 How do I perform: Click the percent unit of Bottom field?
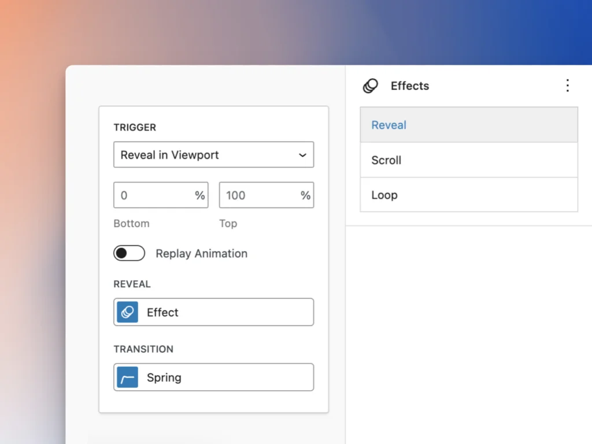pyautogui.click(x=199, y=195)
